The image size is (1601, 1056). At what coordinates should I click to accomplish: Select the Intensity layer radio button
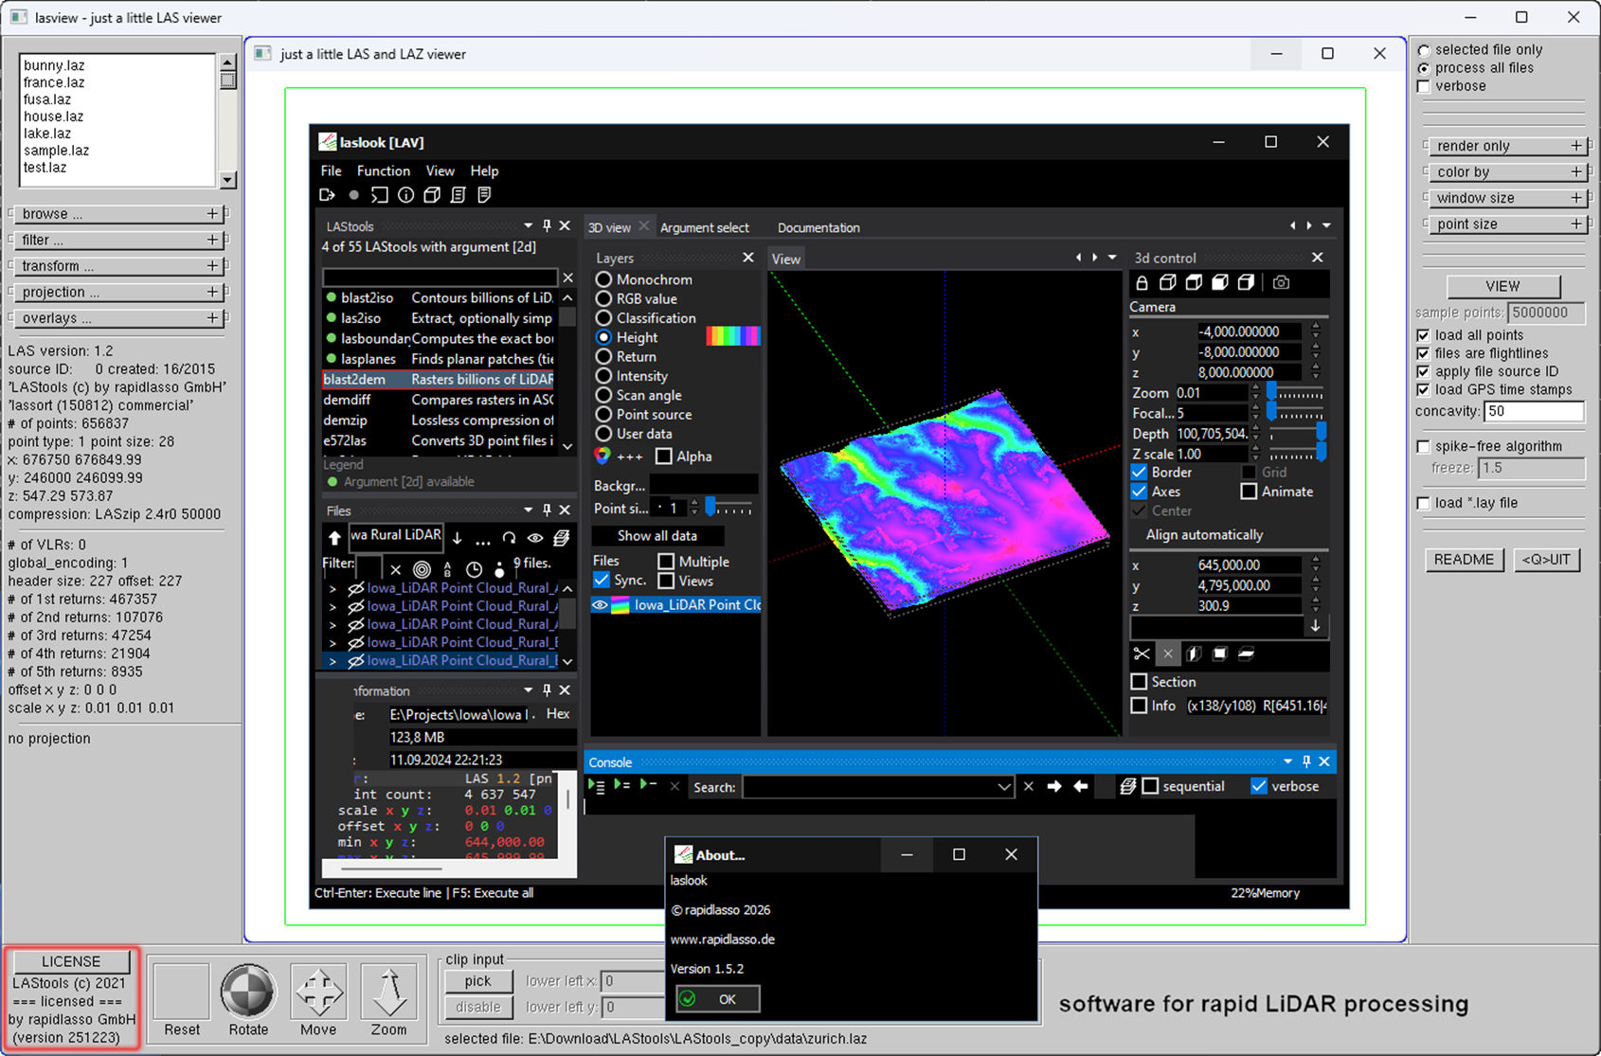(603, 376)
